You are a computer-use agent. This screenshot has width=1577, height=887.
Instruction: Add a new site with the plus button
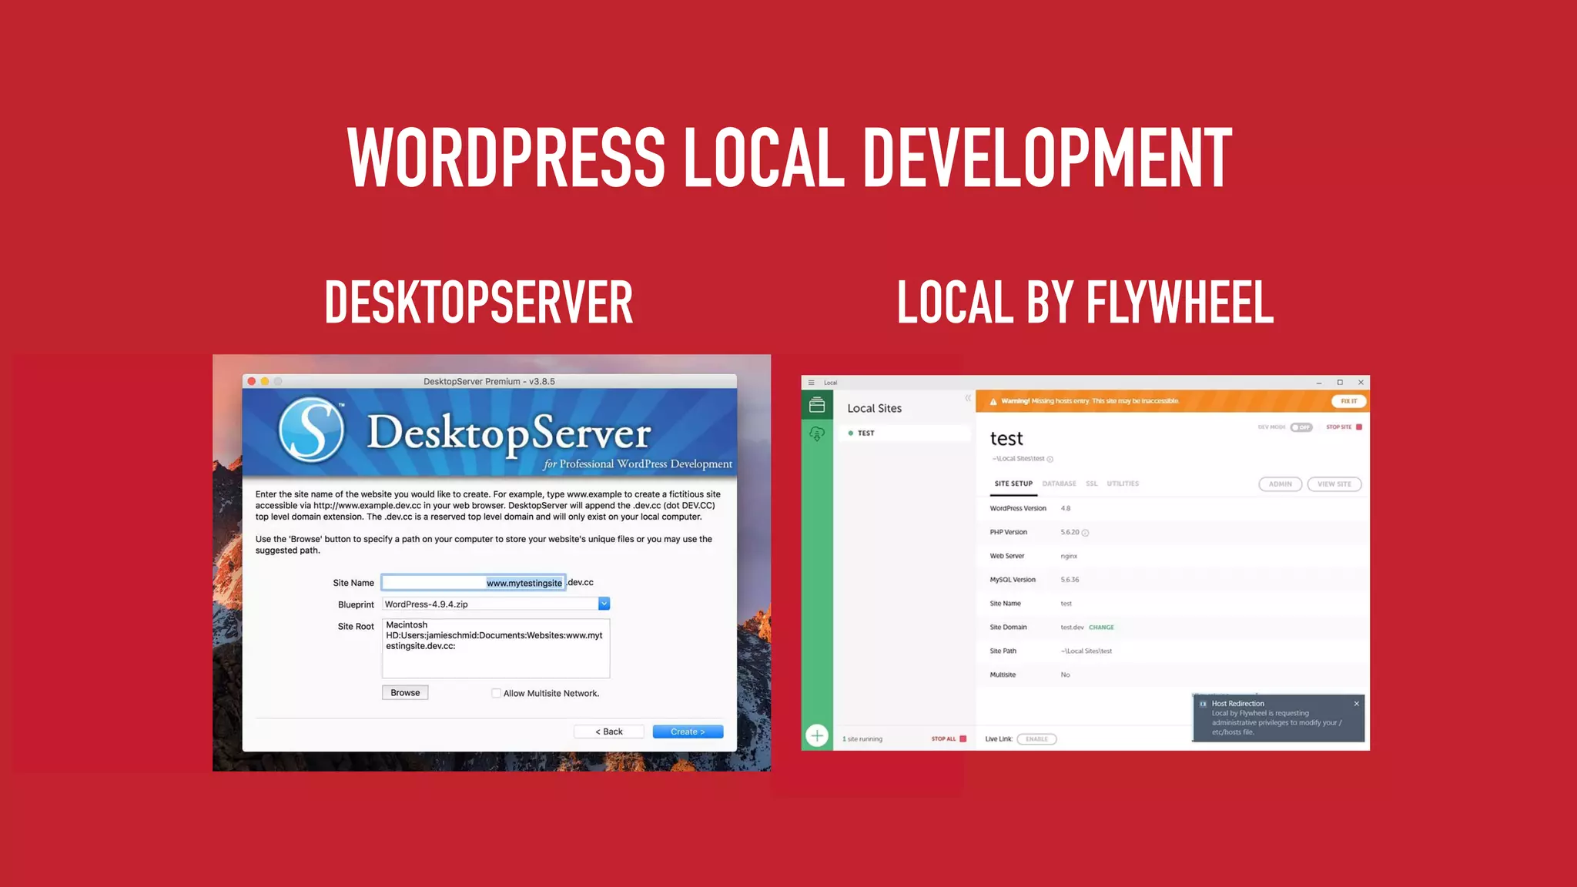pyautogui.click(x=817, y=735)
